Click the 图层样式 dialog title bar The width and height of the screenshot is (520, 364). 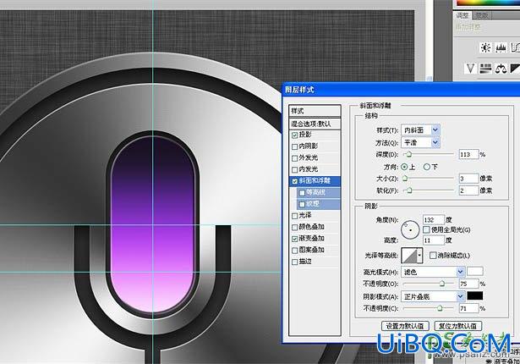tap(401, 90)
